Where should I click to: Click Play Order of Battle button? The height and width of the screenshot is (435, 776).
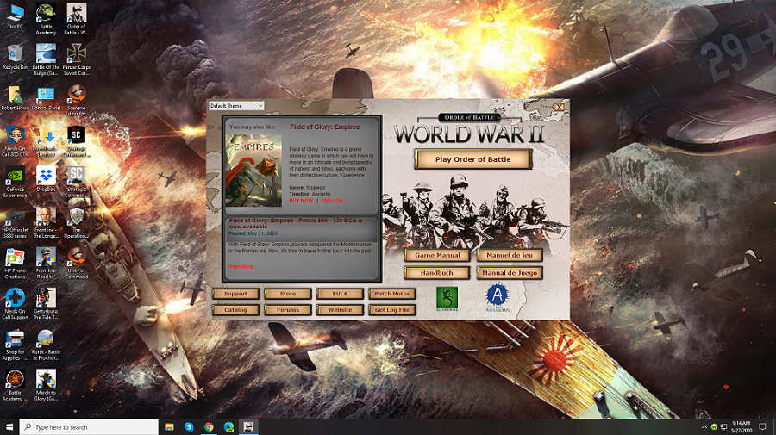pyautogui.click(x=473, y=159)
